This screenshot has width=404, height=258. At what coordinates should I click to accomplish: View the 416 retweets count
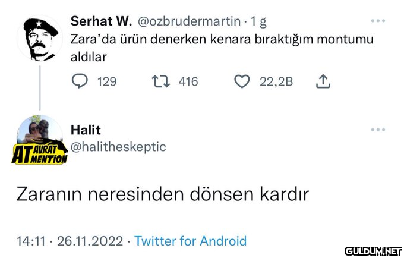tap(188, 81)
